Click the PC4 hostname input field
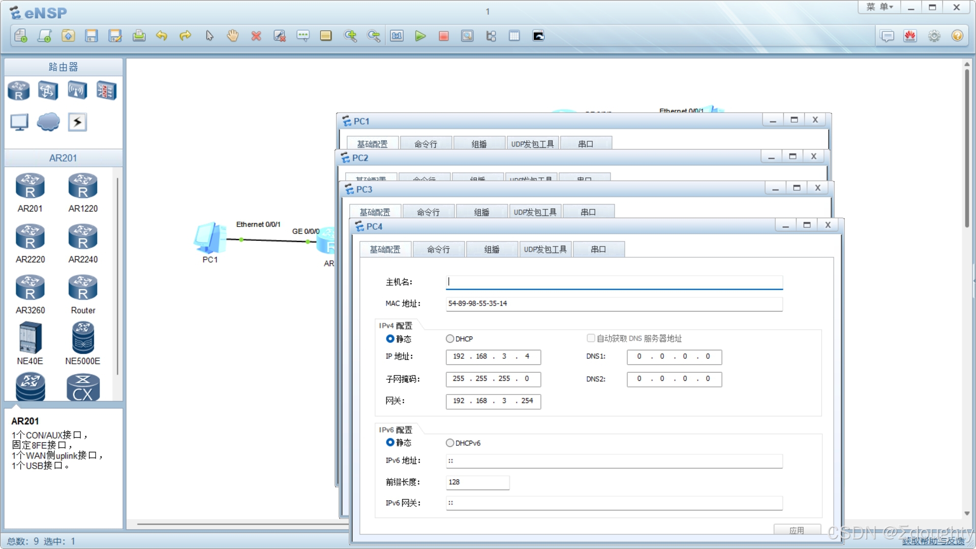This screenshot has height=549, width=976. click(614, 282)
